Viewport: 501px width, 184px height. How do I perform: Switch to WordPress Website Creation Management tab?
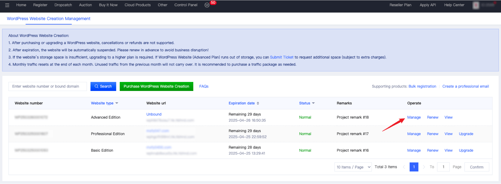(49, 19)
